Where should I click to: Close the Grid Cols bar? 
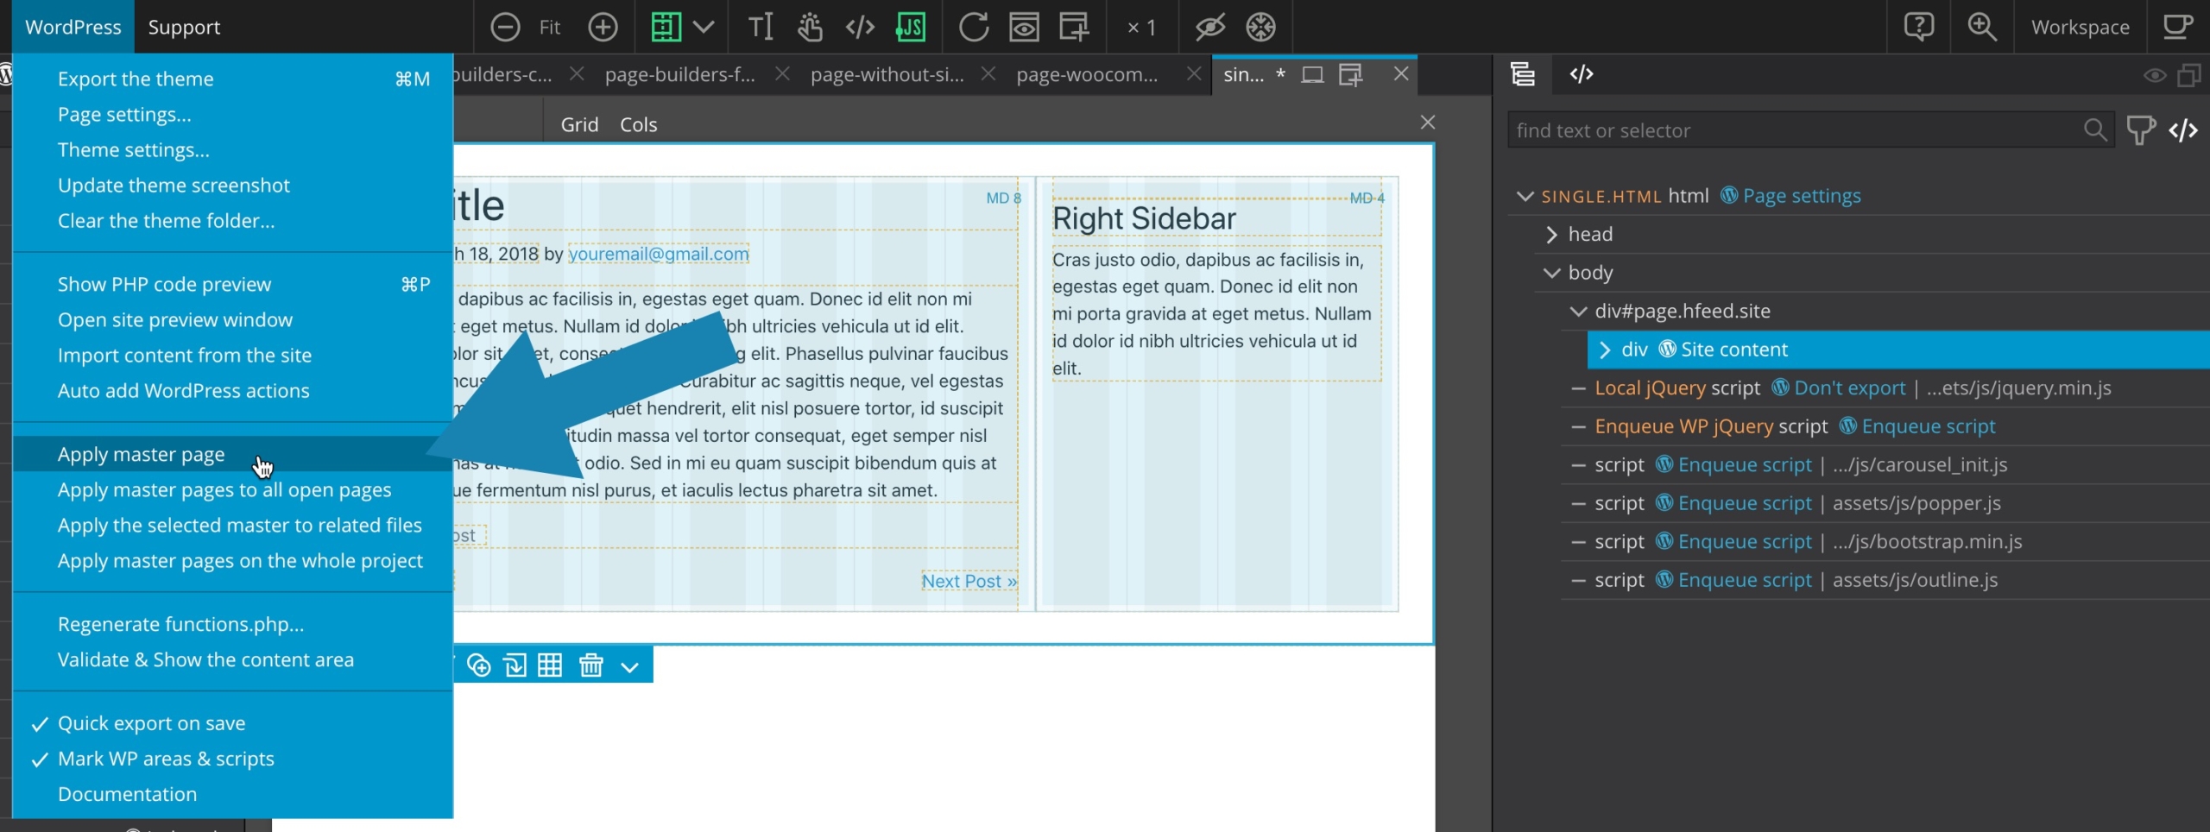[x=1428, y=123]
